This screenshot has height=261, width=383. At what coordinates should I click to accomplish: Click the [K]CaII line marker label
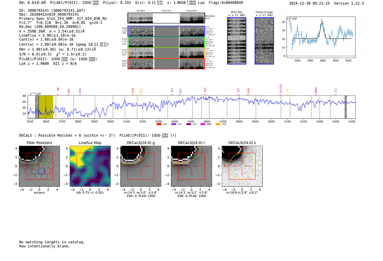click(281, 89)
